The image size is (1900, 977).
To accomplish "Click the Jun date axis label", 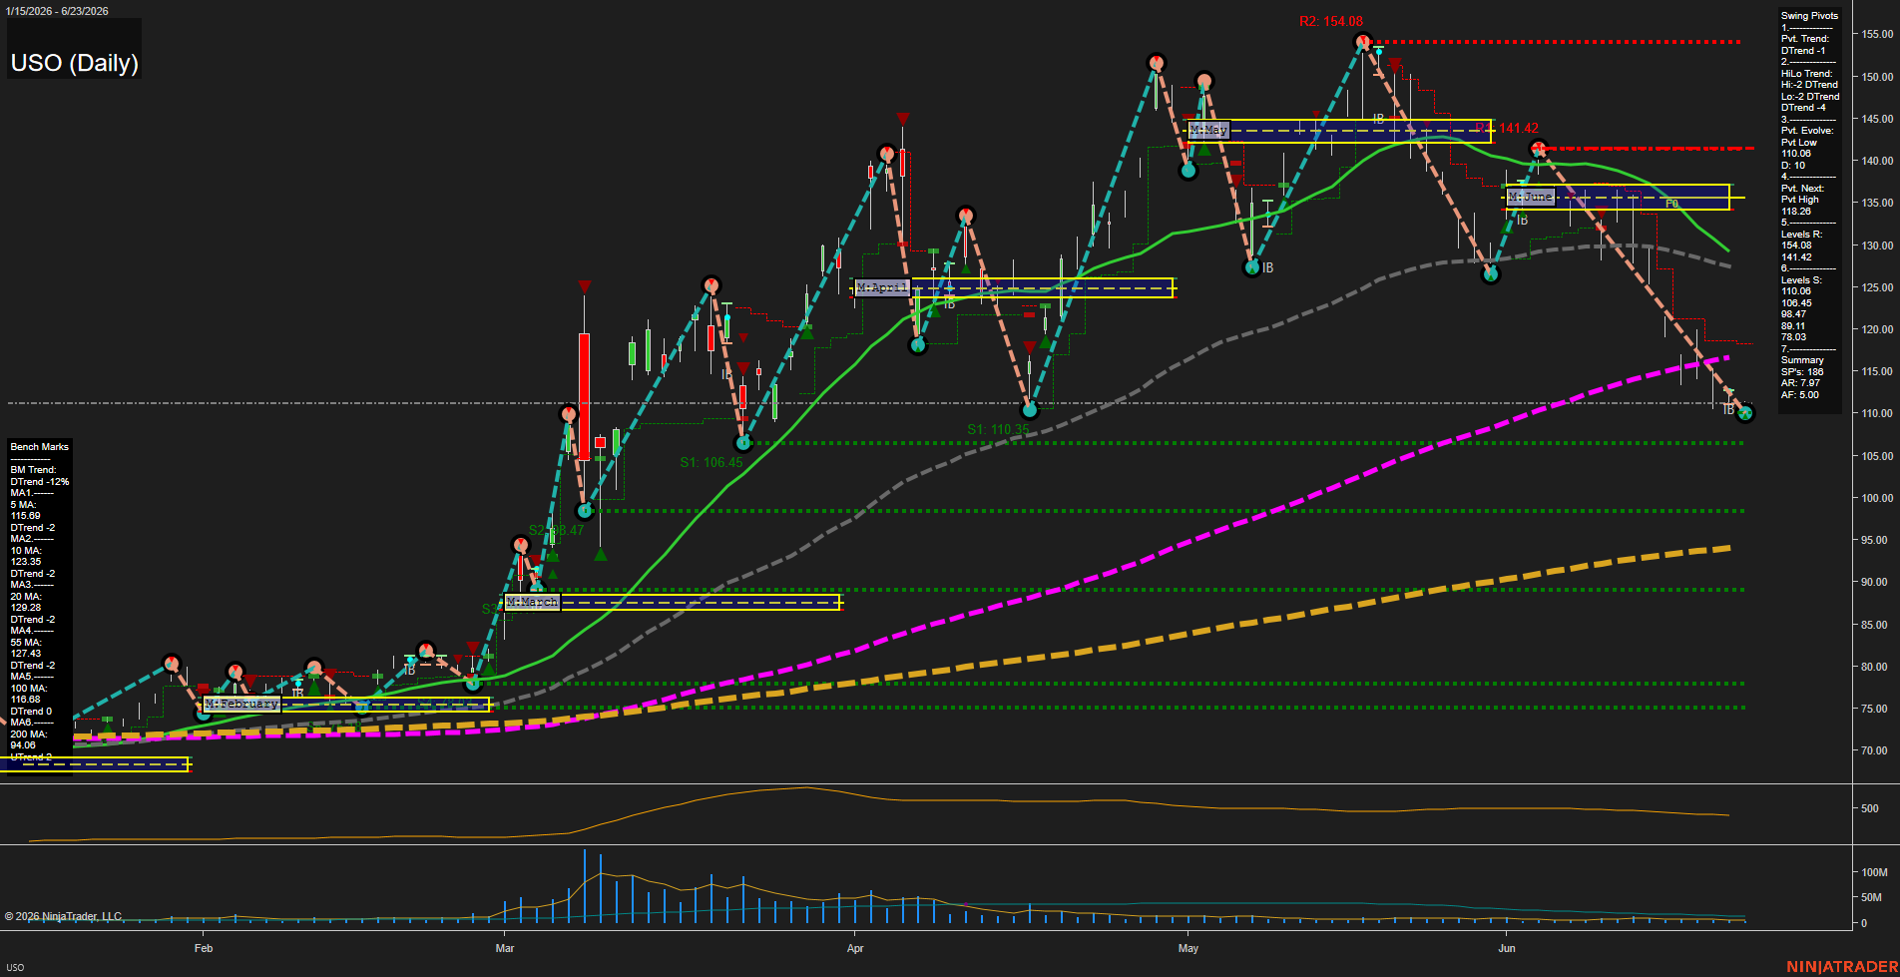I will pos(1507,948).
